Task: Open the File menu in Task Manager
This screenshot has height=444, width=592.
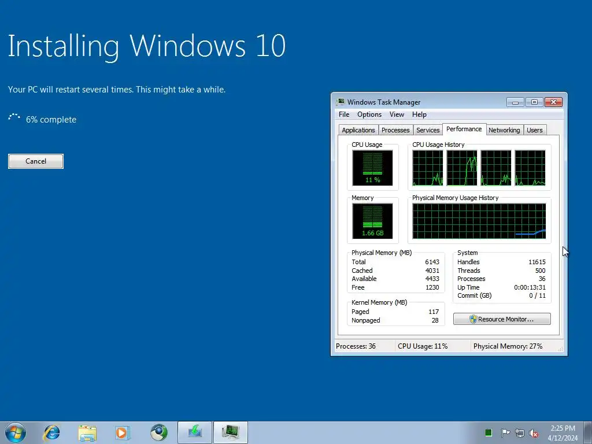Action: pos(344,114)
